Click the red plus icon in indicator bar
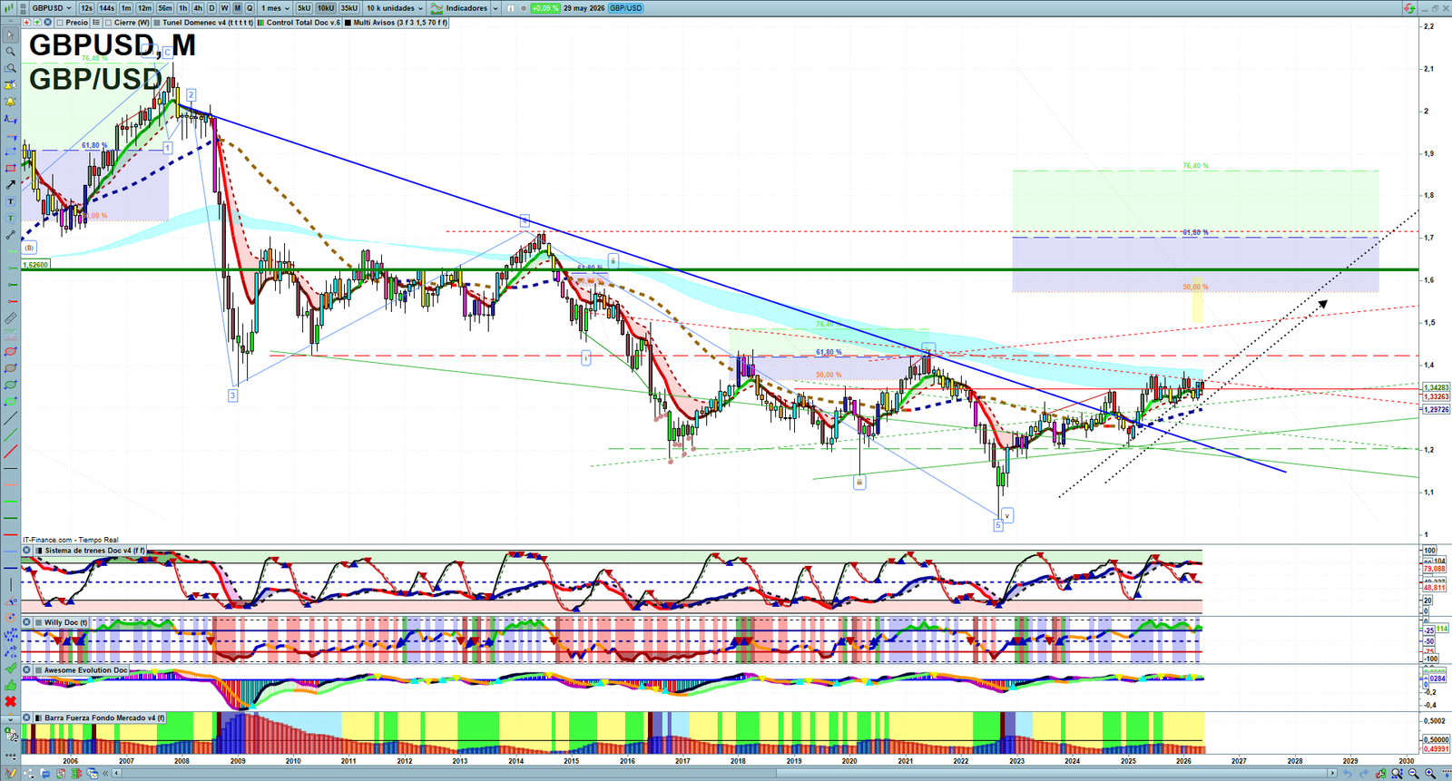This screenshot has width=1452, height=781. 26,23
